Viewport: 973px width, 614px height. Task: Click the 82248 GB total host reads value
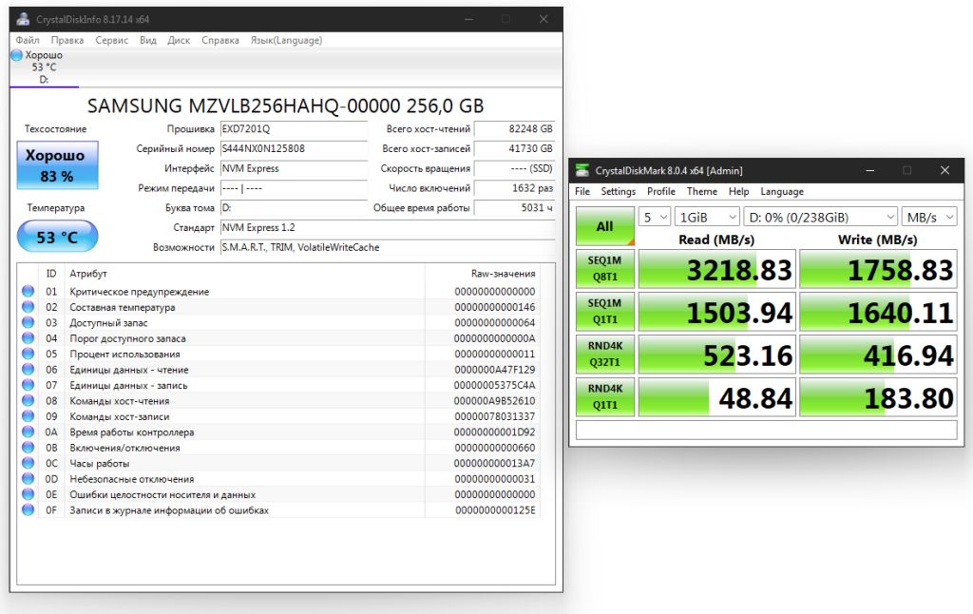click(514, 129)
